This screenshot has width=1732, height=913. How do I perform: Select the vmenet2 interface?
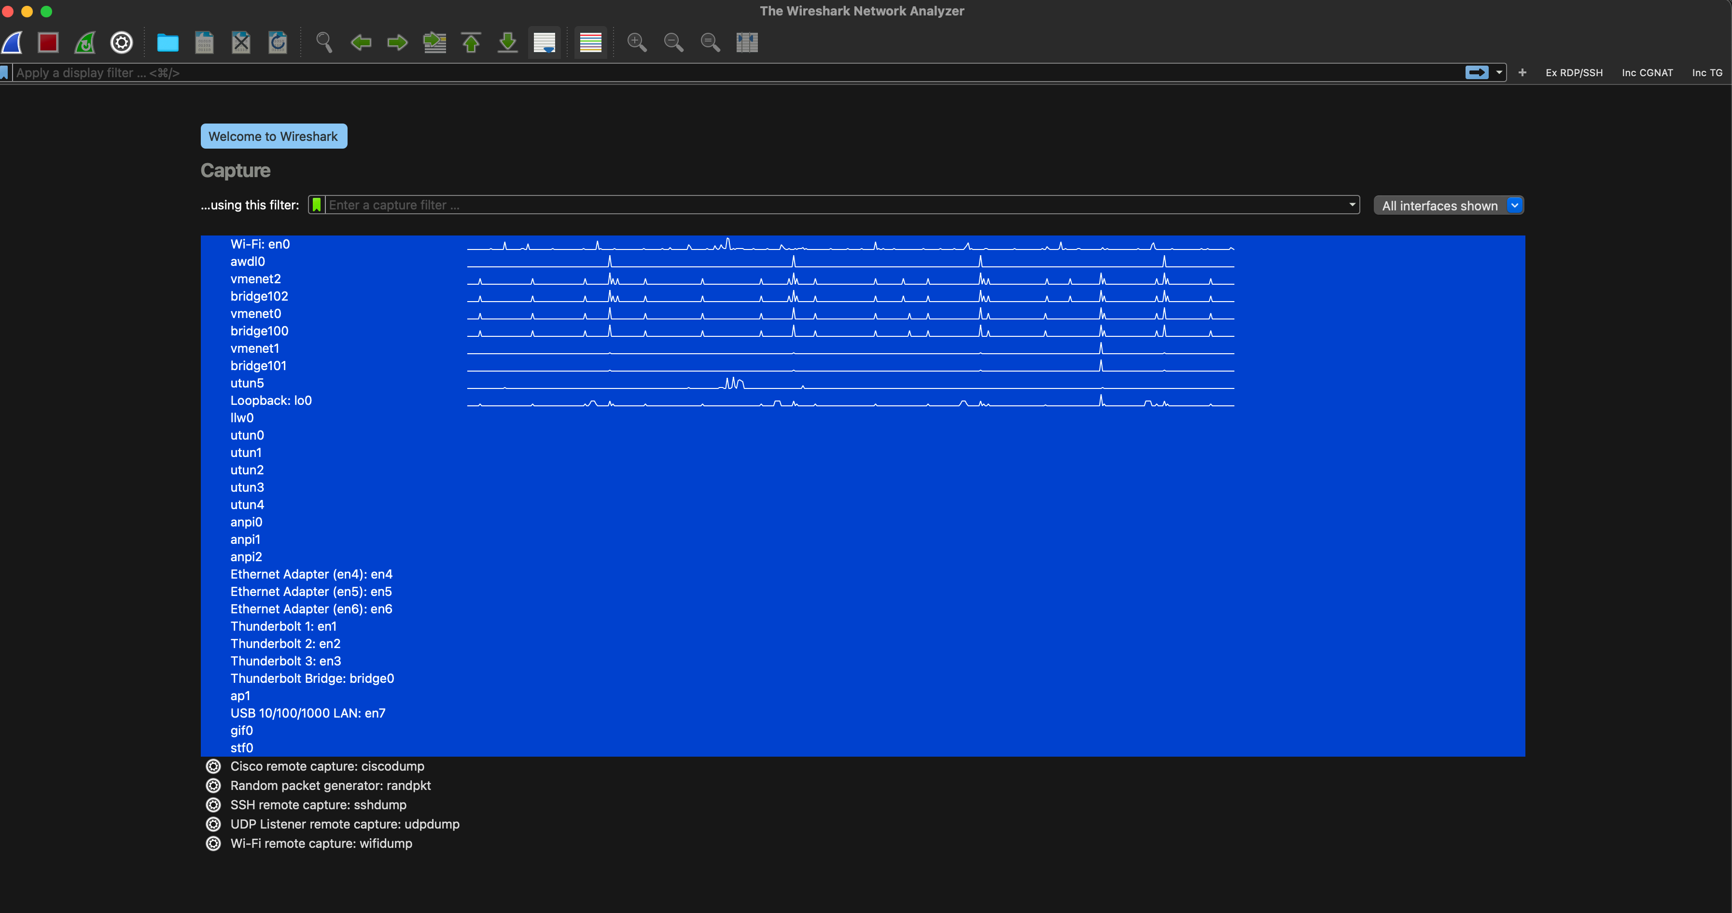[863, 279]
